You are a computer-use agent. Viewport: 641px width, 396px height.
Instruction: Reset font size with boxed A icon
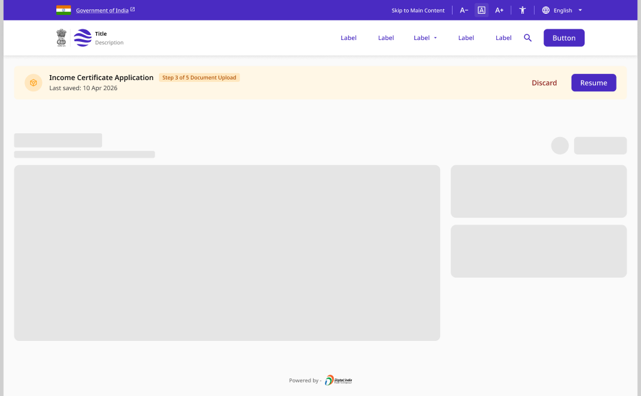(481, 10)
